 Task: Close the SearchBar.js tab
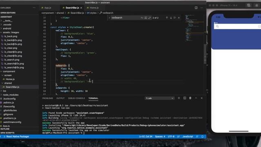point(81,8)
